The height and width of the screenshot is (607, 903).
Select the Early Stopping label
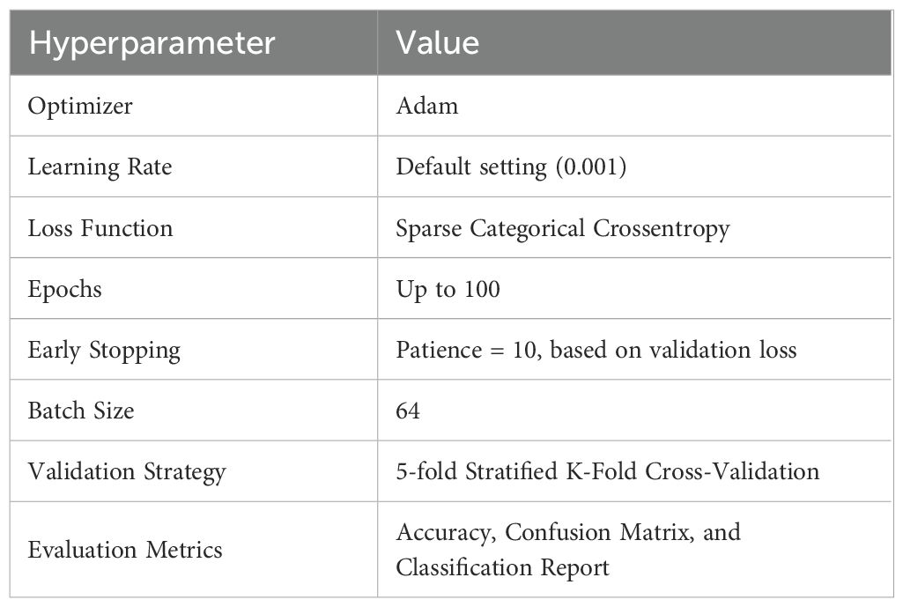104,350
